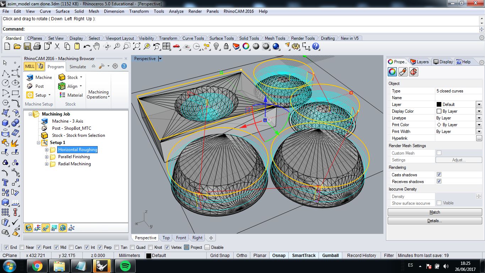
Task: Click the padlock Lock objects icon
Action: (226, 46)
